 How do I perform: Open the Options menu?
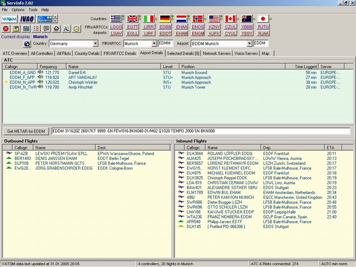coord(18,9)
